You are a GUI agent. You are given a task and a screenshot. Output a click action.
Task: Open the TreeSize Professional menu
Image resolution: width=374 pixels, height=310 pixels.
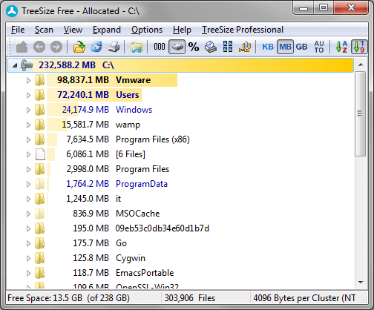243,30
